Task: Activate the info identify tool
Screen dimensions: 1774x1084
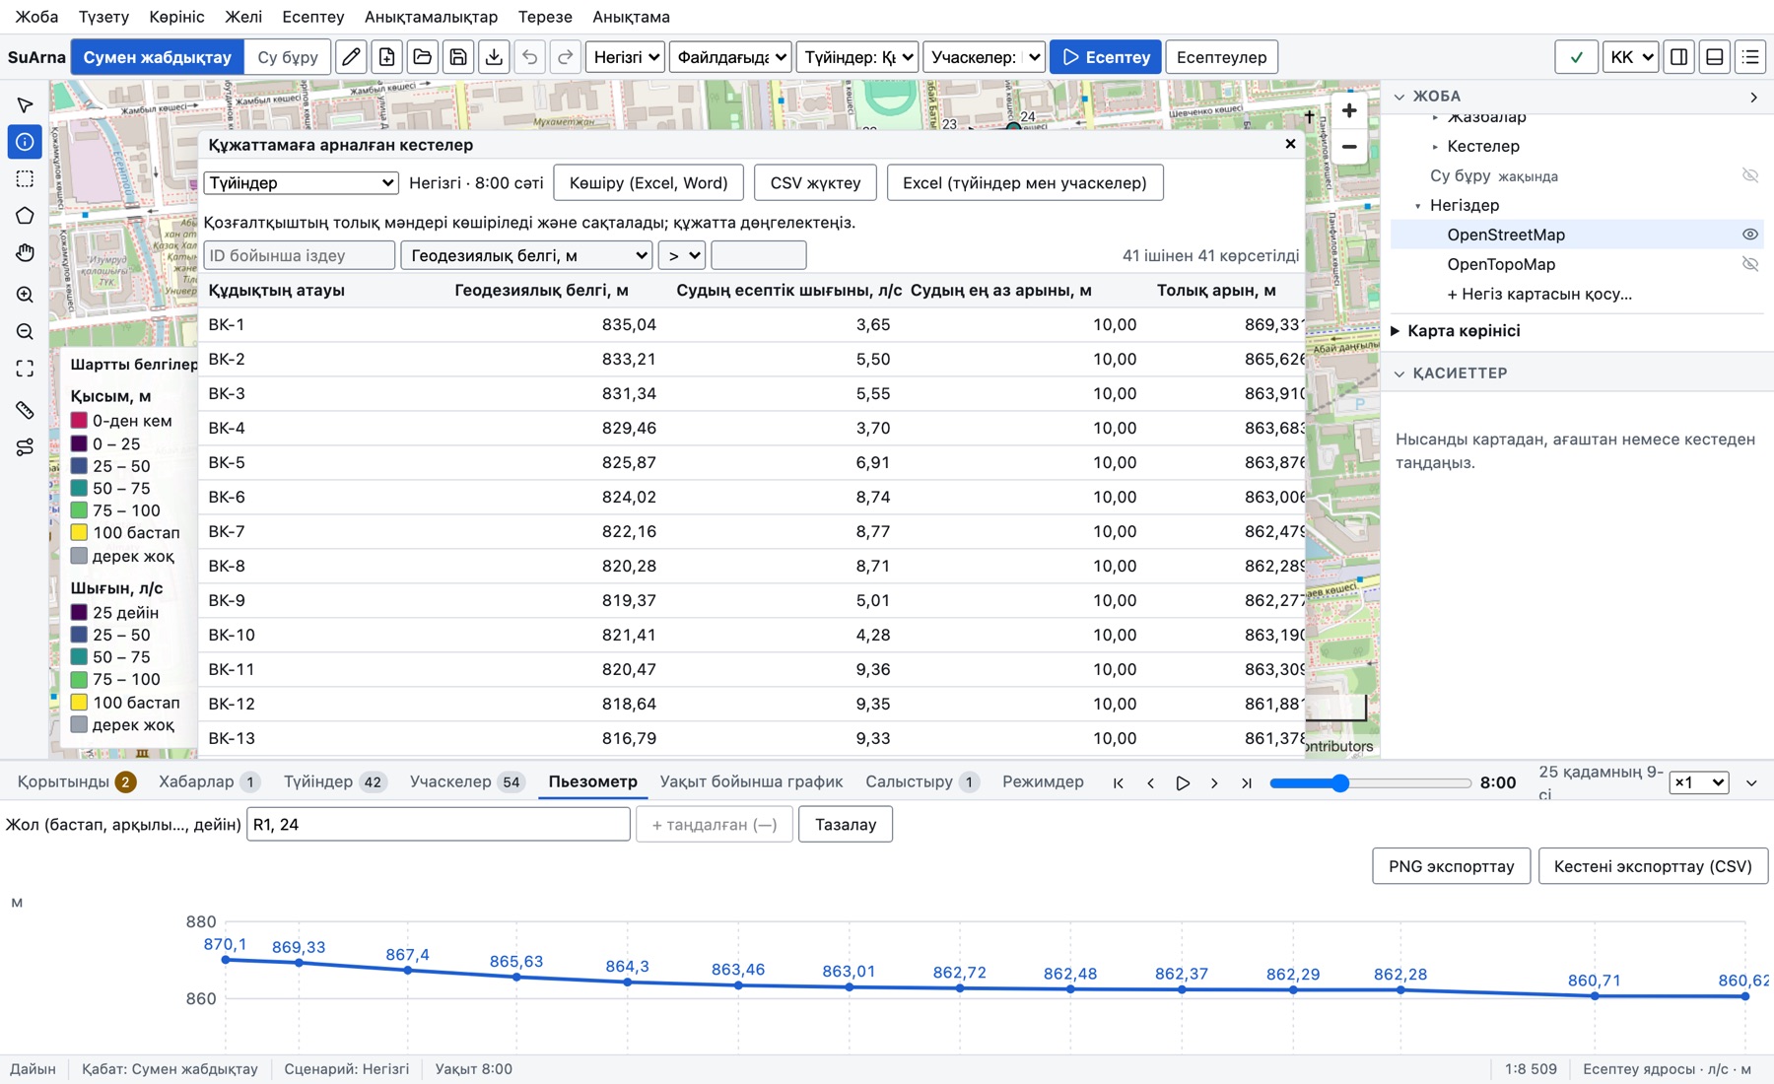Action: pyautogui.click(x=25, y=142)
